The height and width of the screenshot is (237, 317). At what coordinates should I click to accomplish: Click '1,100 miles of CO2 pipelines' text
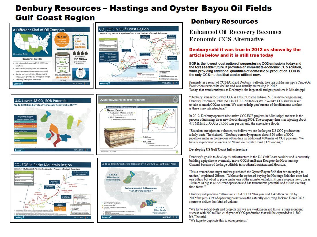pos(80,43)
